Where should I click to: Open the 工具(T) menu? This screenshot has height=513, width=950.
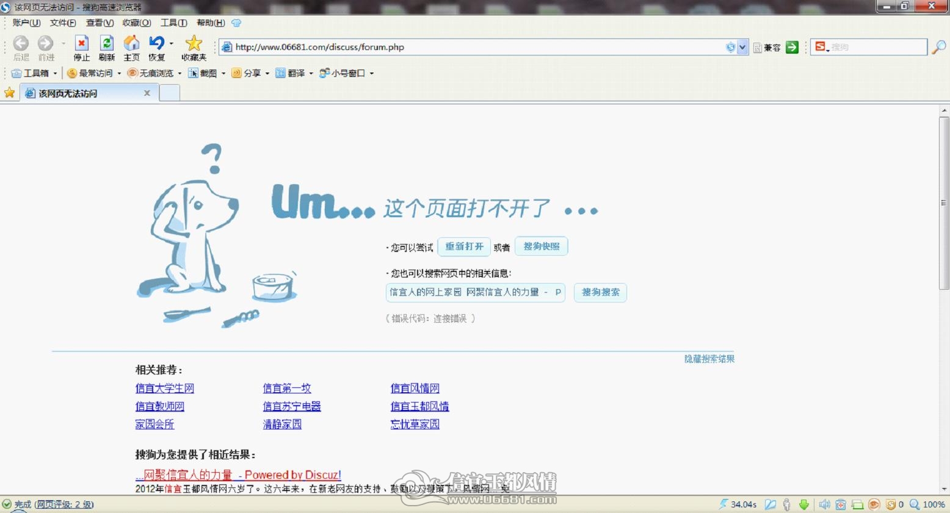(173, 23)
